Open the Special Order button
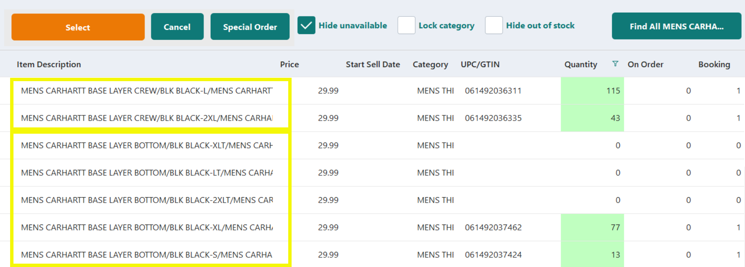 tap(250, 27)
